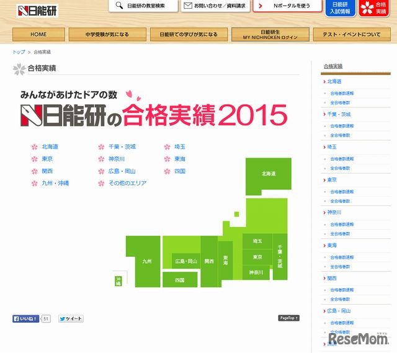The width and height of the screenshot is (397, 353).
Task: Open Nポータルを使う
Action: (x=287, y=6)
